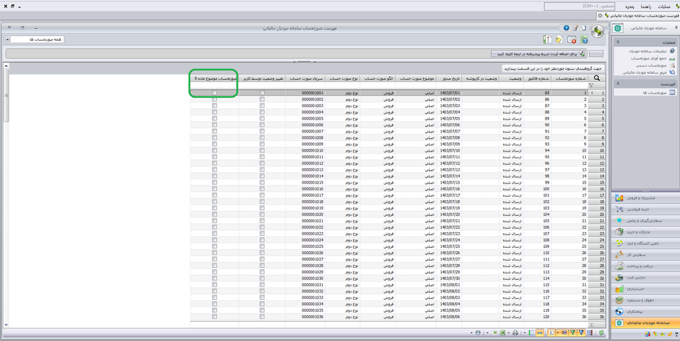Open the همه صورتحساب ها dropdown
680x341 pixels.
(8, 39)
